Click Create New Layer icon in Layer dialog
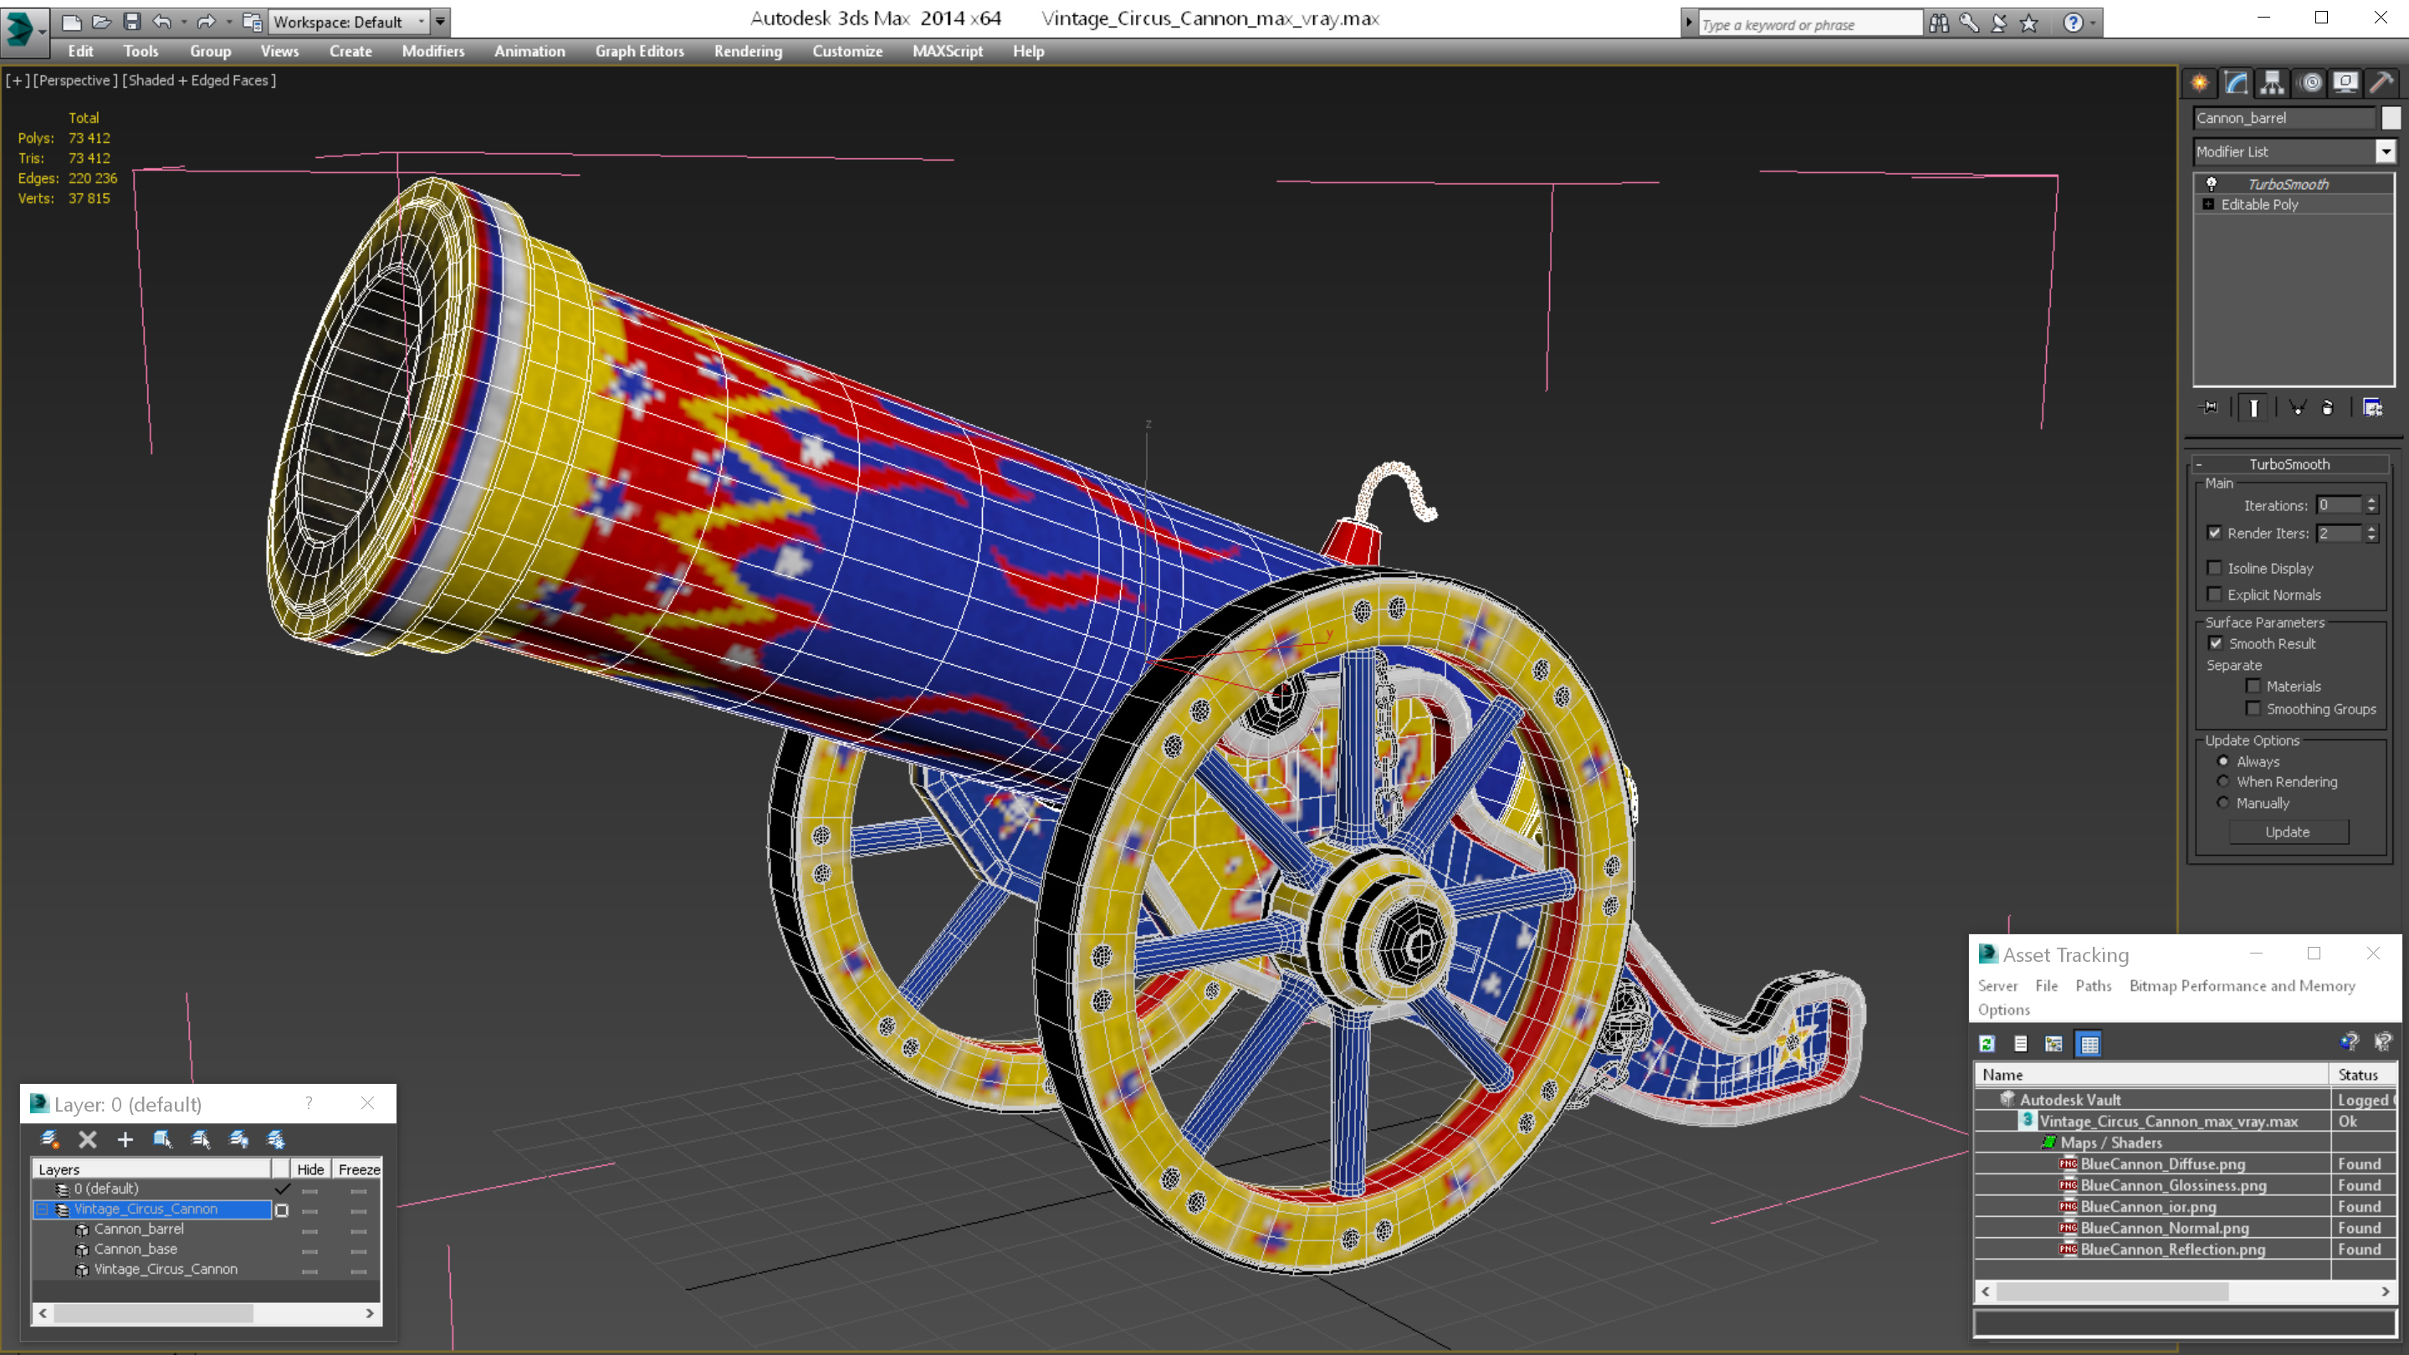 [x=49, y=1139]
